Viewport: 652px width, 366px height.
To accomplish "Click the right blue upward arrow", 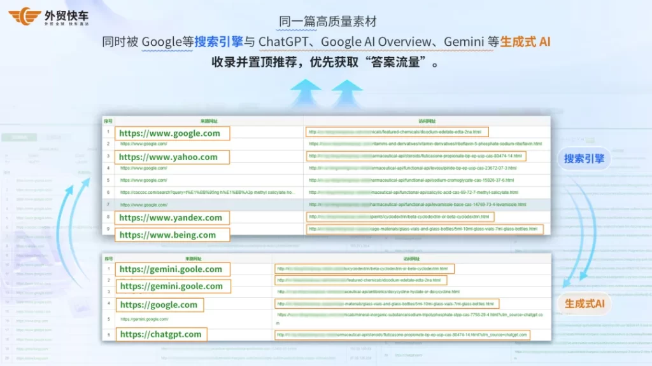I will click(x=346, y=91).
